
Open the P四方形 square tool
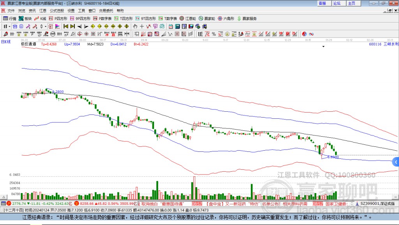coord(58,19)
